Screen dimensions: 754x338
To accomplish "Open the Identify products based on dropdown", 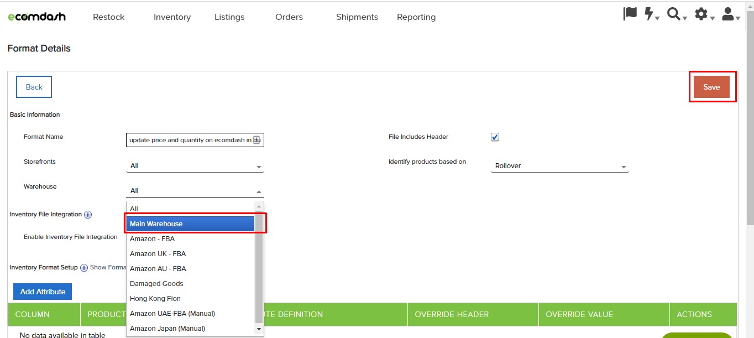I will [x=559, y=166].
